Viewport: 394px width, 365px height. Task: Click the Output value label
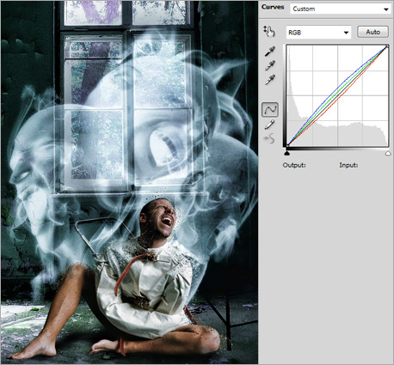[x=294, y=165]
